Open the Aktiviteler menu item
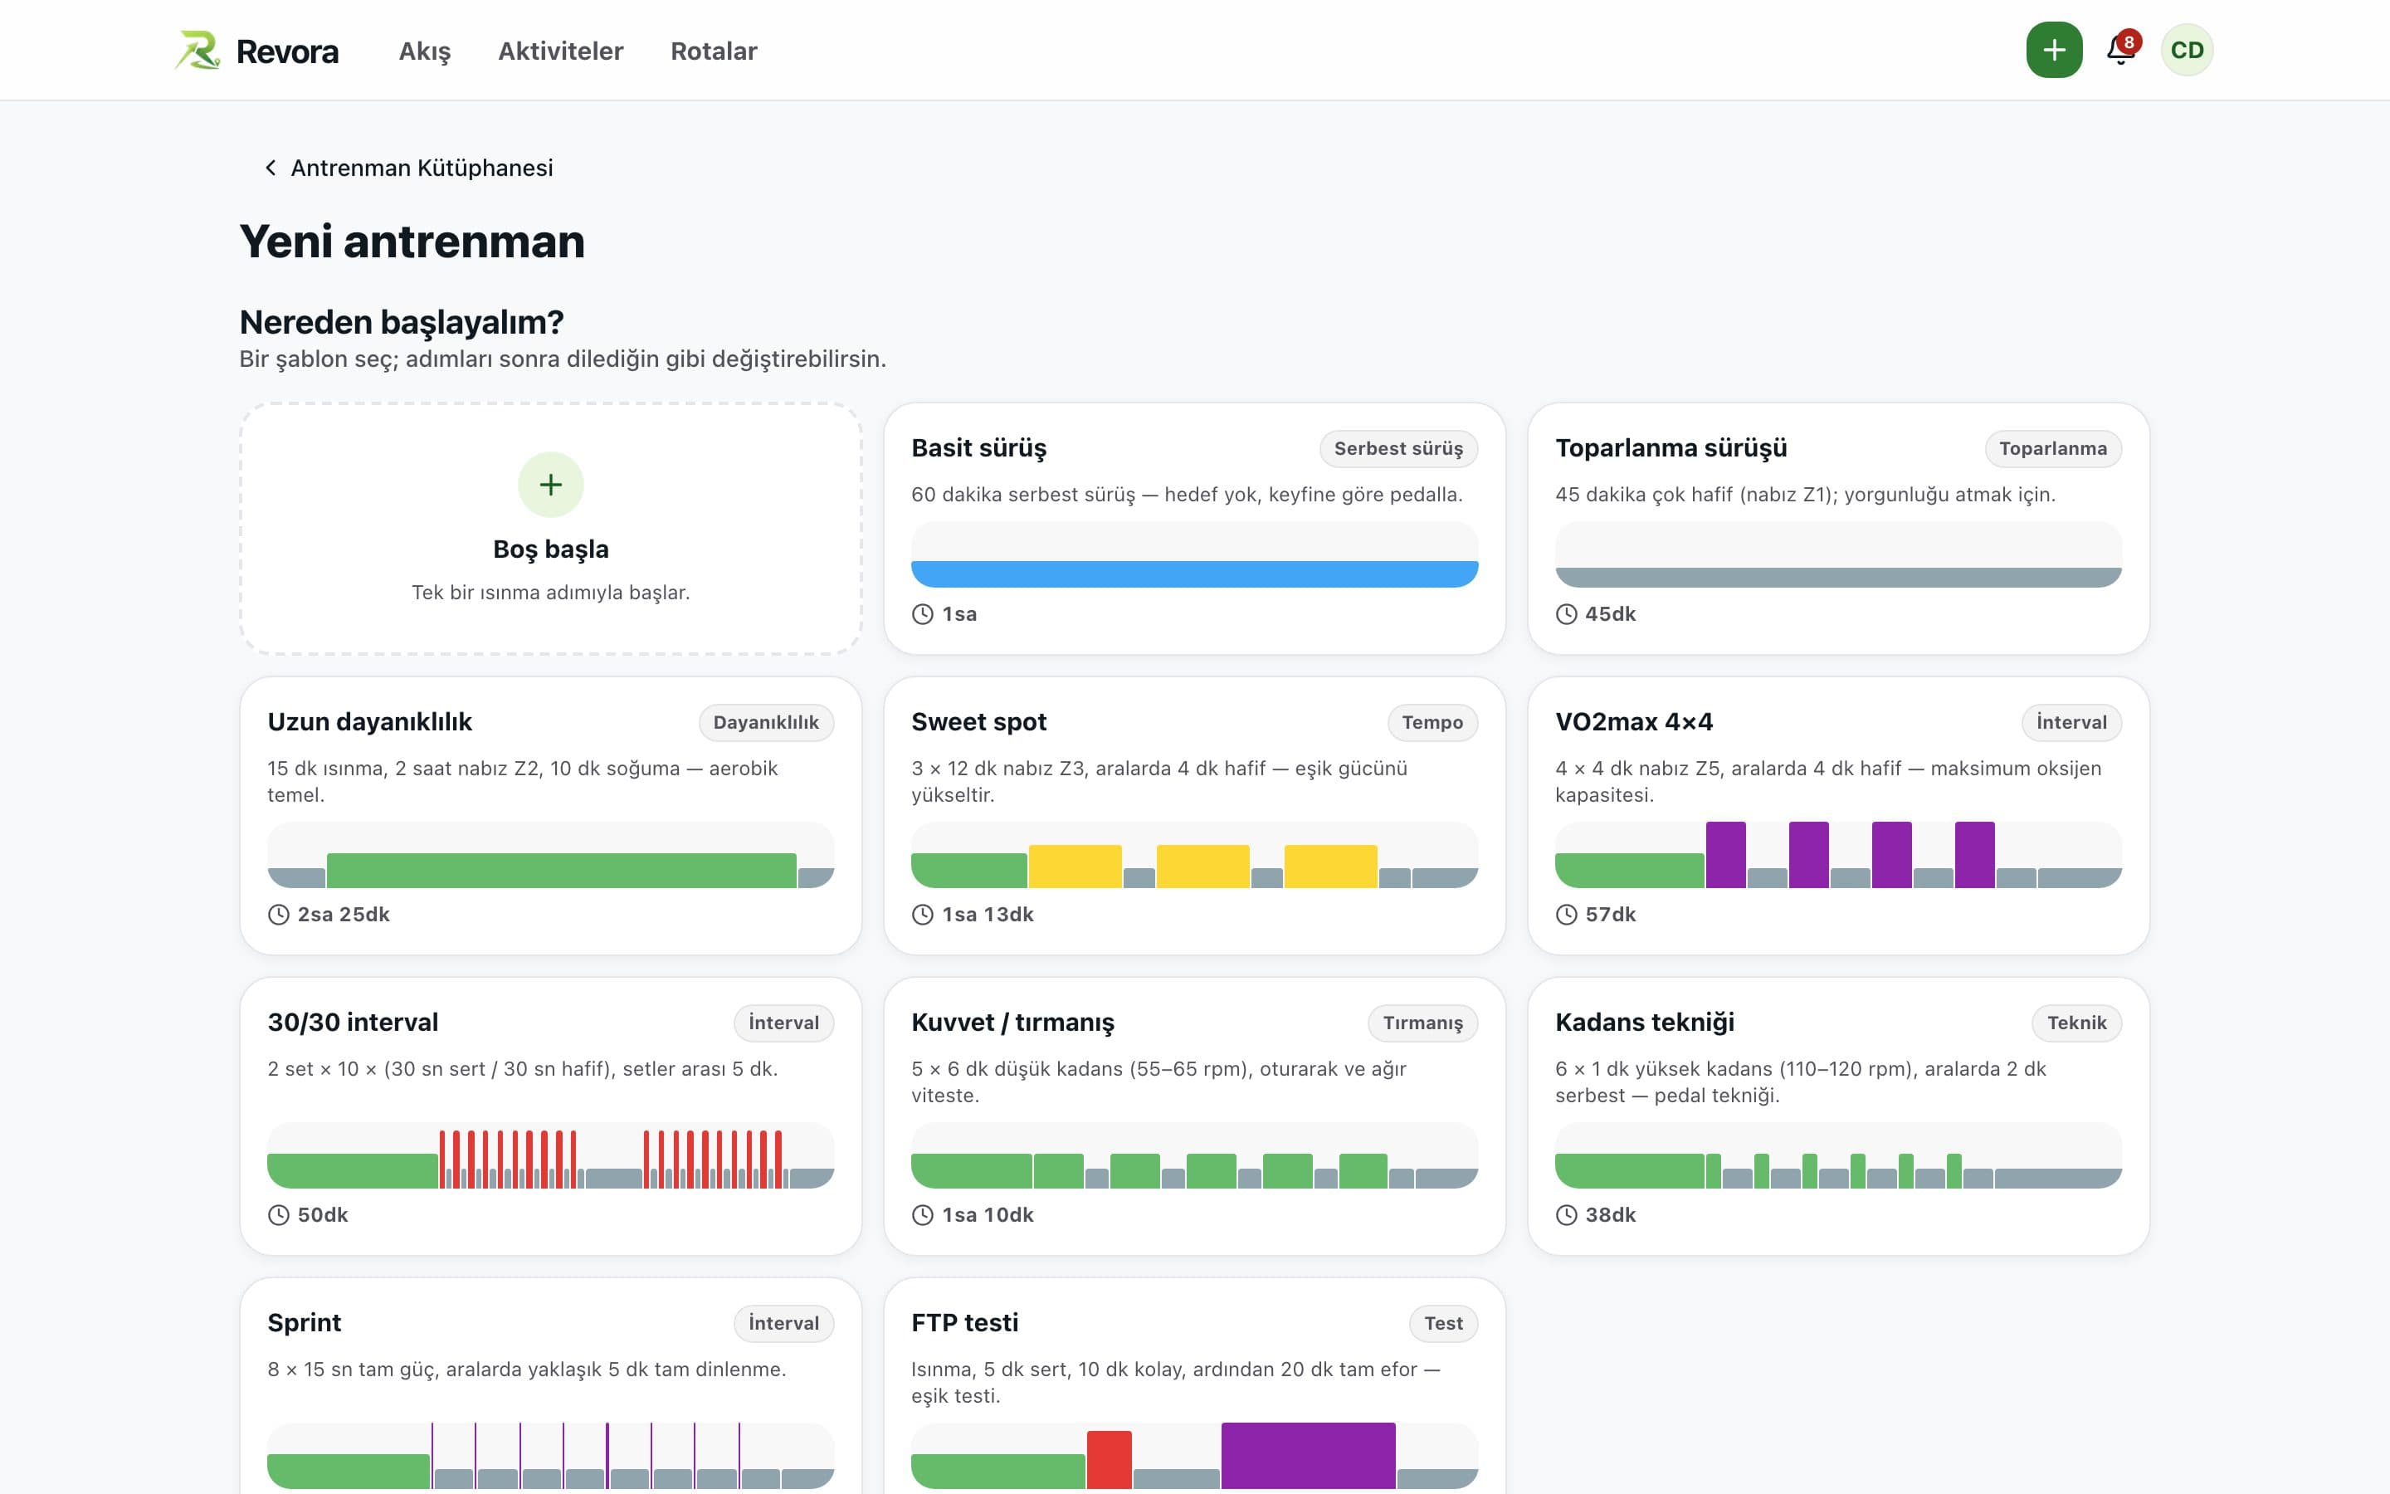The width and height of the screenshot is (2390, 1494). tap(561, 51)
